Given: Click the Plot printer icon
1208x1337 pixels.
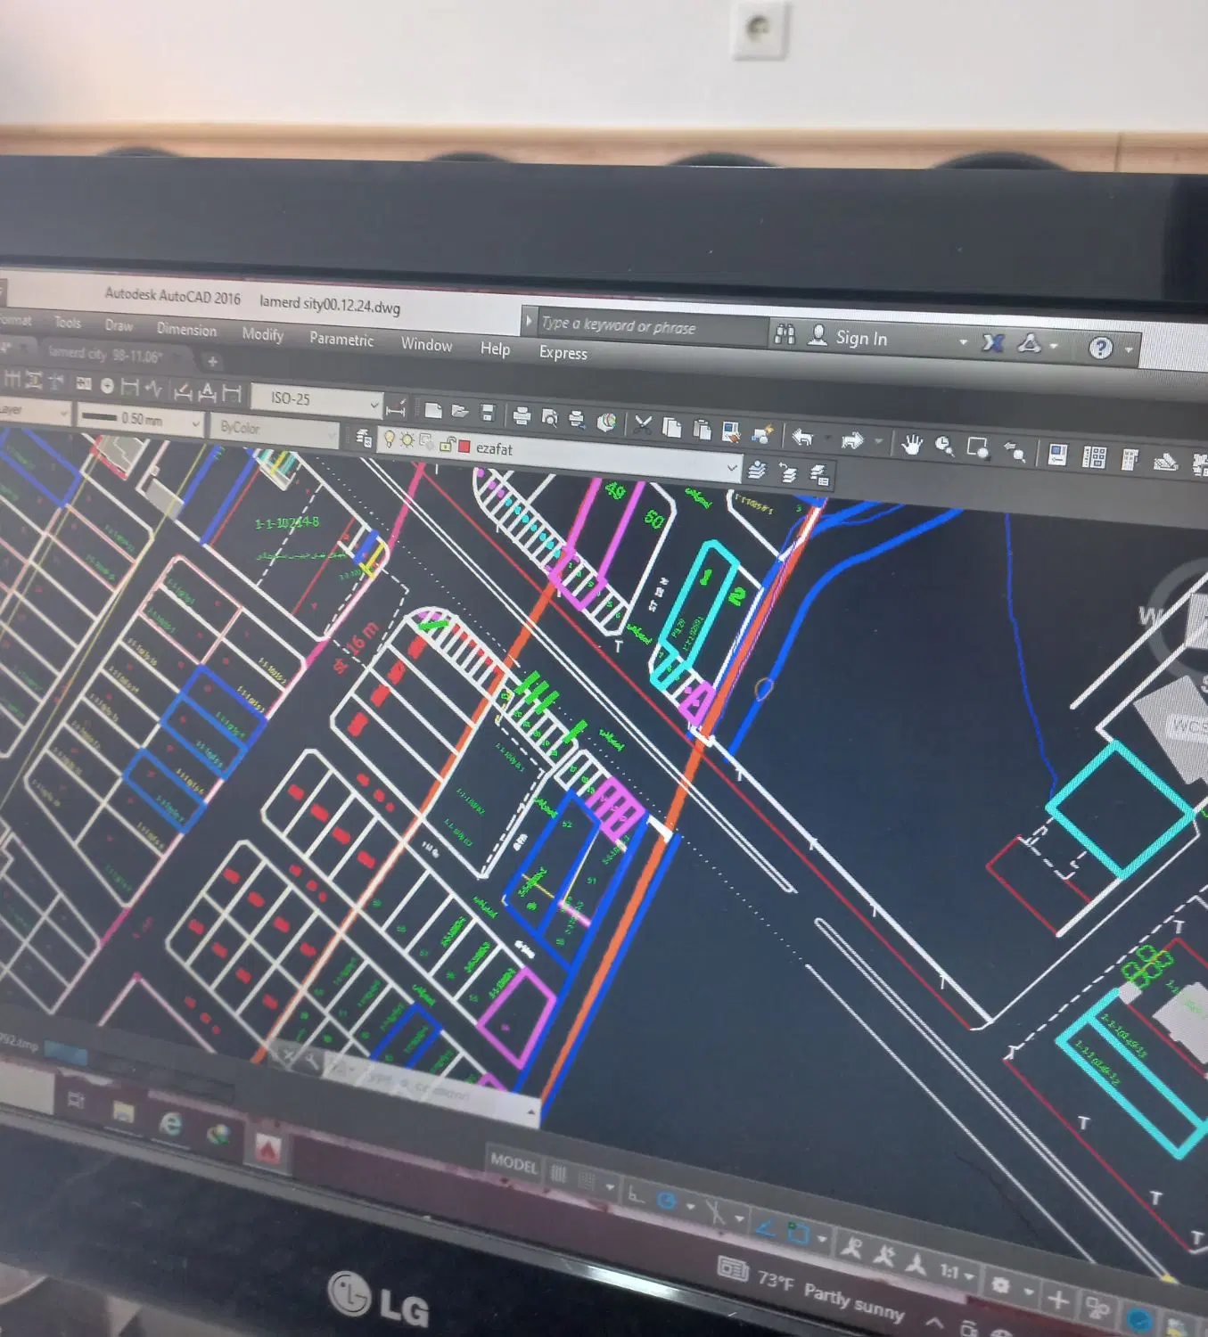Looking at the screenshot, I should (522, 414).
